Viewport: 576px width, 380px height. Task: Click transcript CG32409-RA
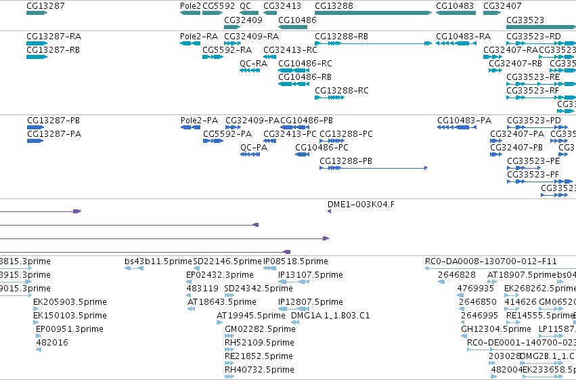click(252, 37)
